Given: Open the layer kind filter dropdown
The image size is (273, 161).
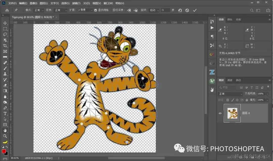Looking at the screenshot, I should (x=227, y=87).
